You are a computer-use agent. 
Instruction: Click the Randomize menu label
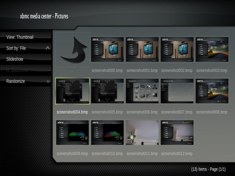(x=16, y=81)
